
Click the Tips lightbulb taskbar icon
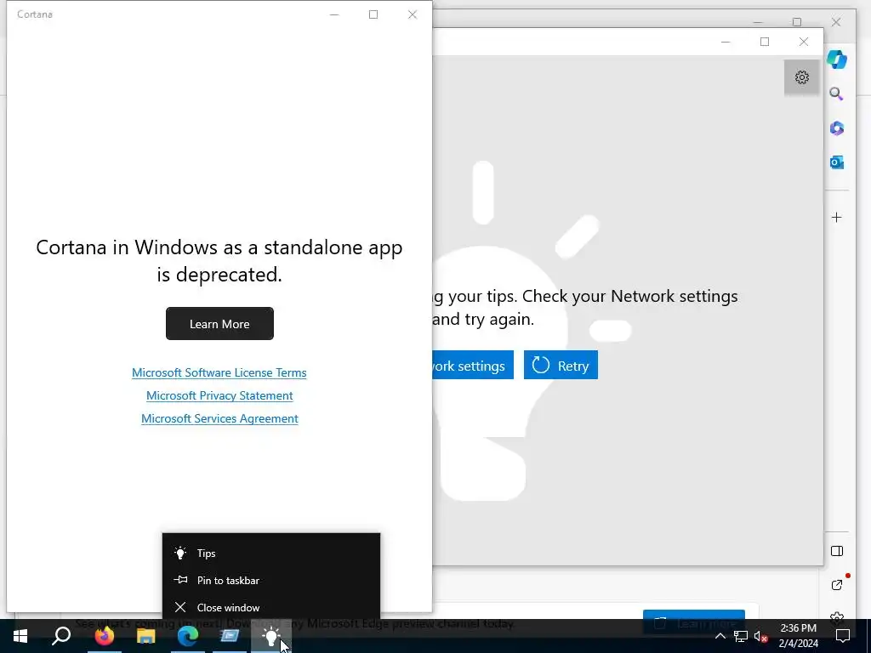tap(271, 636)
